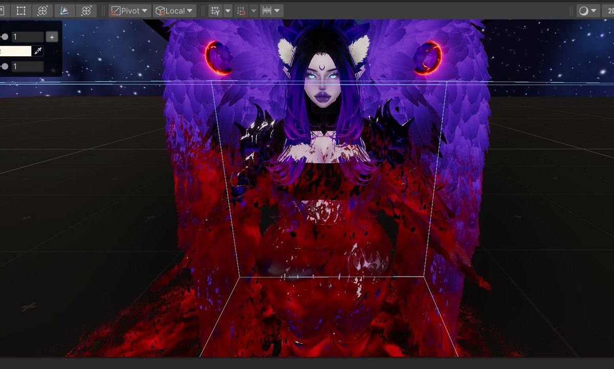Open the Pivot handle position dropdown
This screenshot has height=369, width=614.
pos(129,10)
